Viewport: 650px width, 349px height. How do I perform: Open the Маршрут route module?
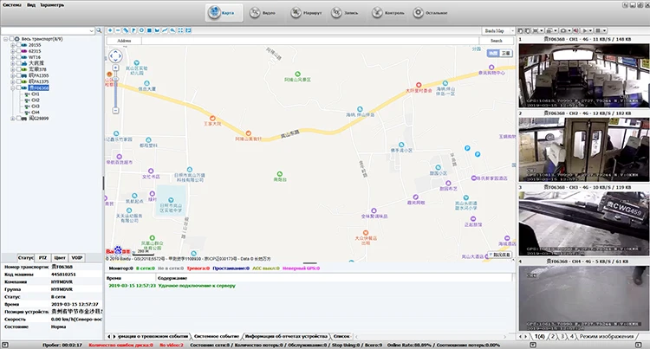coord(306,13)
